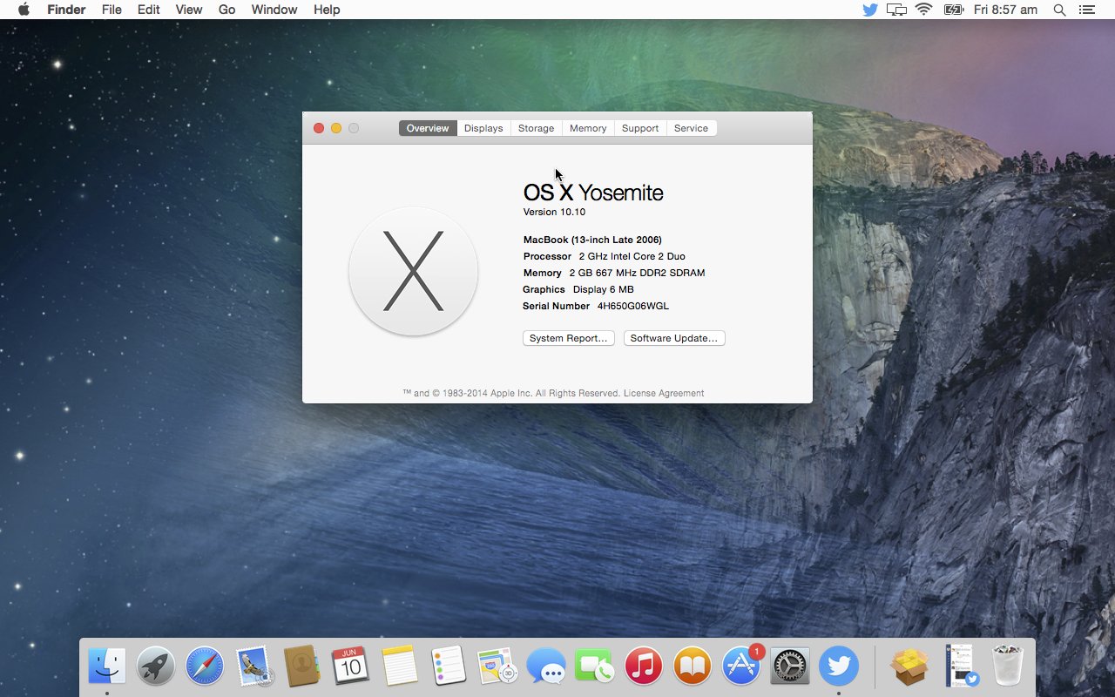This screenshot has height=697, width=1115.
Task: Open the yellow Notes icon in Dock
Action: click(x=400, y=667)
